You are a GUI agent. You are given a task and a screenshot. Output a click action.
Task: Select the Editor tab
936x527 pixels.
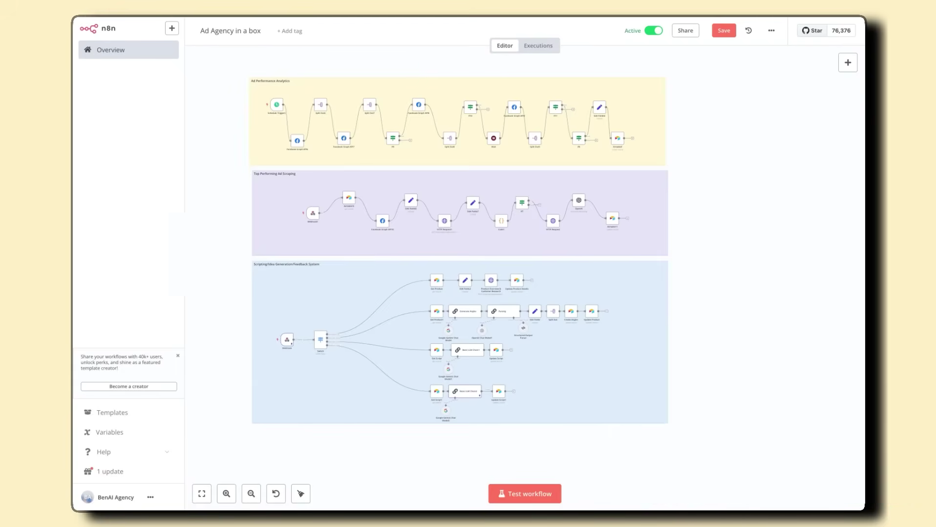(x=505, y=45)
